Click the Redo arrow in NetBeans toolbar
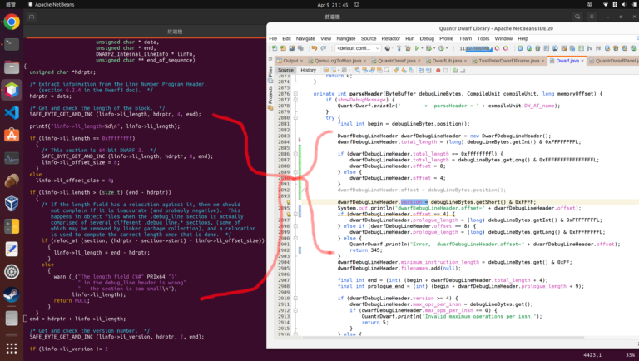The height and width of the screenshot is (361, 639). [x=323, y=48]
